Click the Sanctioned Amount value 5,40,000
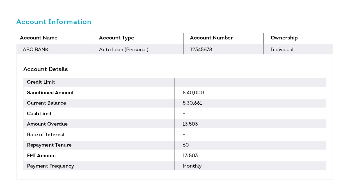Screen dimensions: 348x188 pos(193,93)
